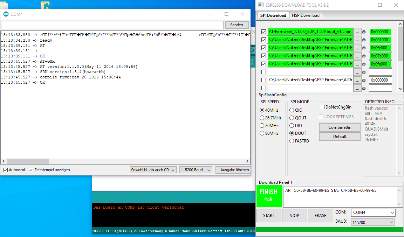Image resolution: width=404 pixels, height=237 pixels.
Task: Select 80MHz SPI speed
Action: click(262, 133)
